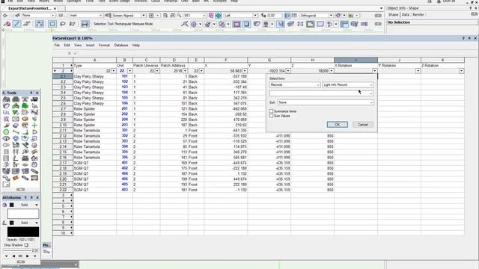The image size is (479, 269).
Task: Select Polygonal Marquee mode icon
Action: pyautogui.click(x=73, y=24)
